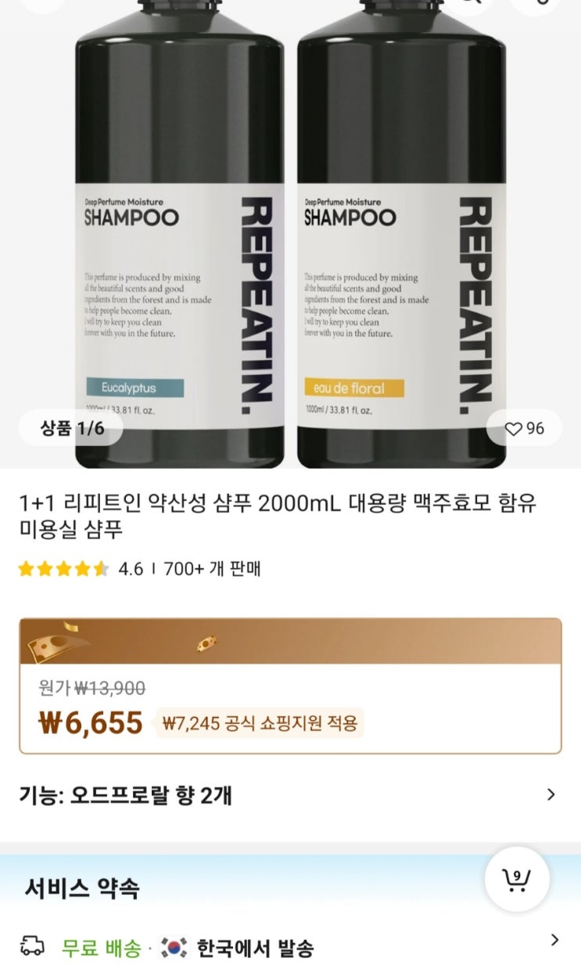581x969 pixels.
Task: Open the 서비스 약속 section header
Action: (82, 888)
